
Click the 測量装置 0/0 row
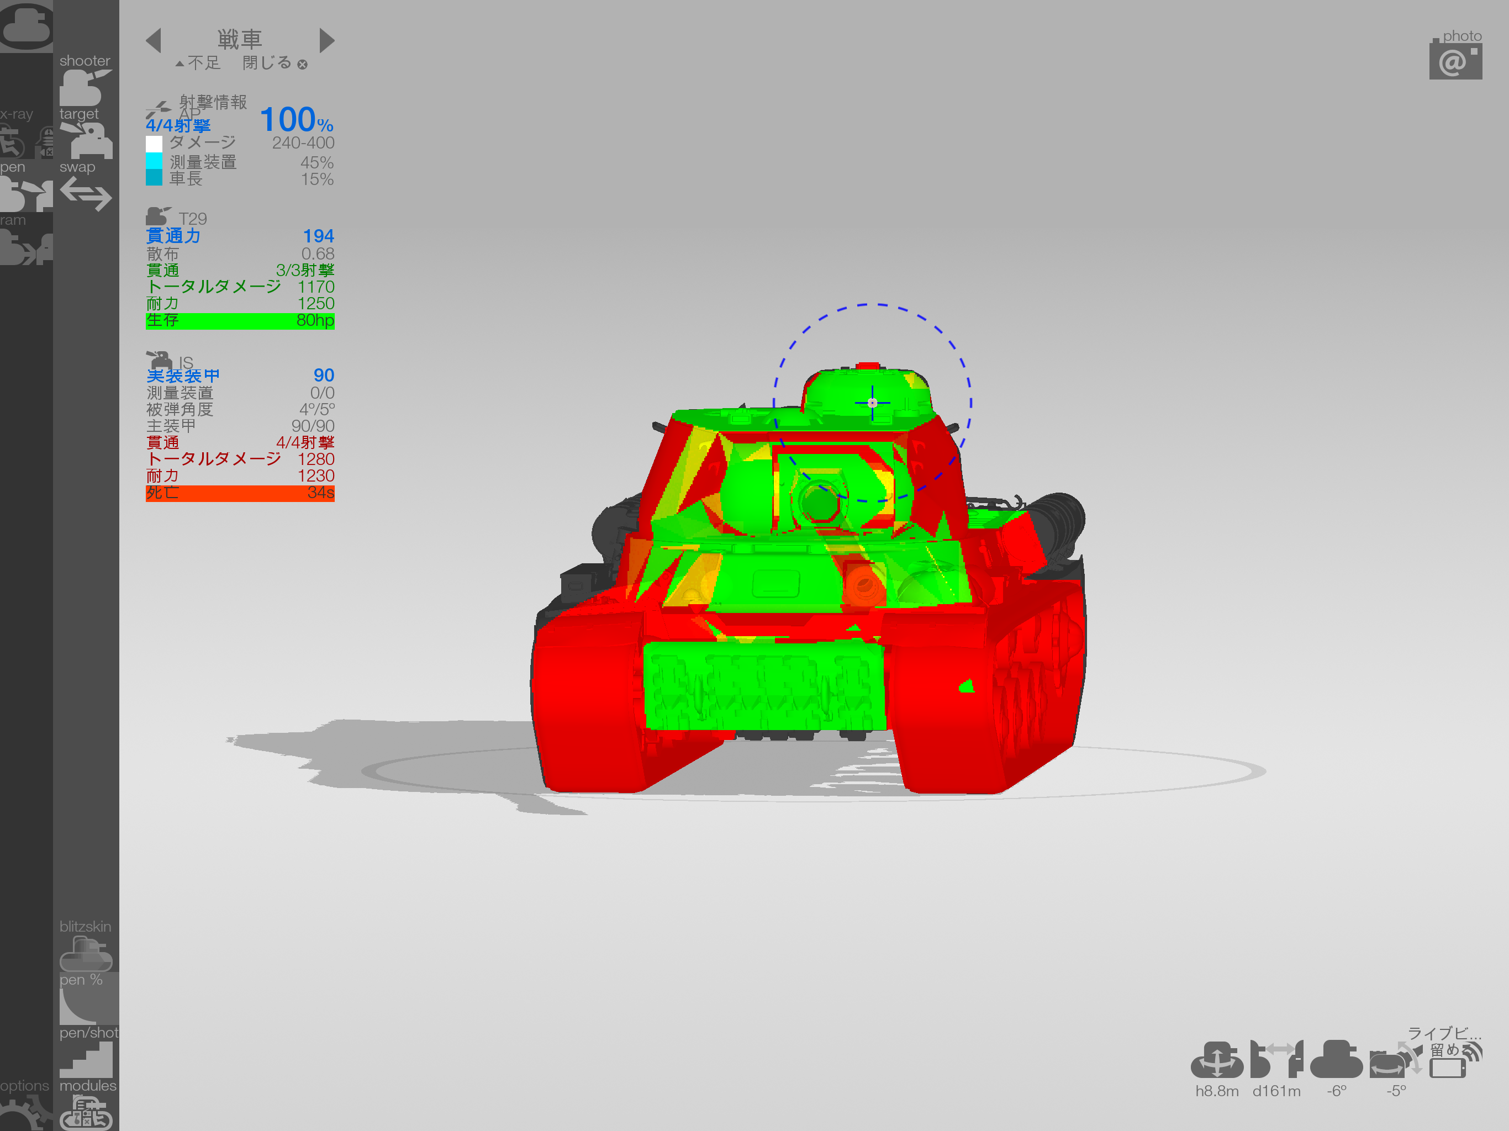[x=240, y=393]
